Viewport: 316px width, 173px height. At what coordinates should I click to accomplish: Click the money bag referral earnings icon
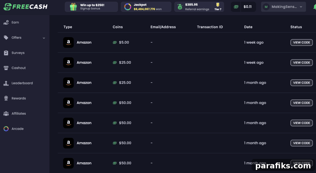point(180,7)
